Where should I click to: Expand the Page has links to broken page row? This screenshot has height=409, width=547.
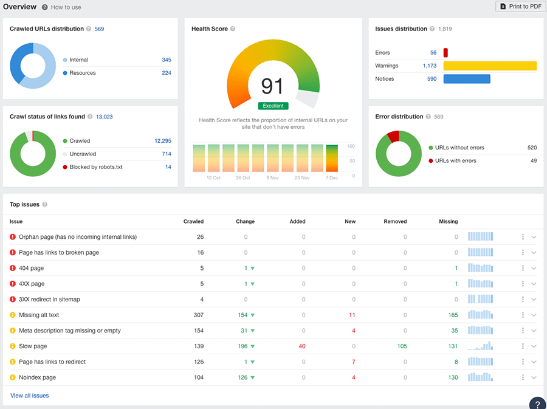click(534, 252)
